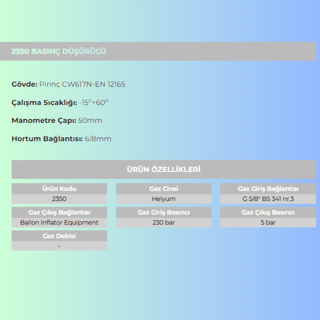This screenshot has height=320, width=320.
Task: Select the Gövde material specification line
Action: [68, 84]
